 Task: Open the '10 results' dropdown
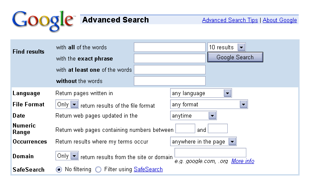(x=226, y=47)
